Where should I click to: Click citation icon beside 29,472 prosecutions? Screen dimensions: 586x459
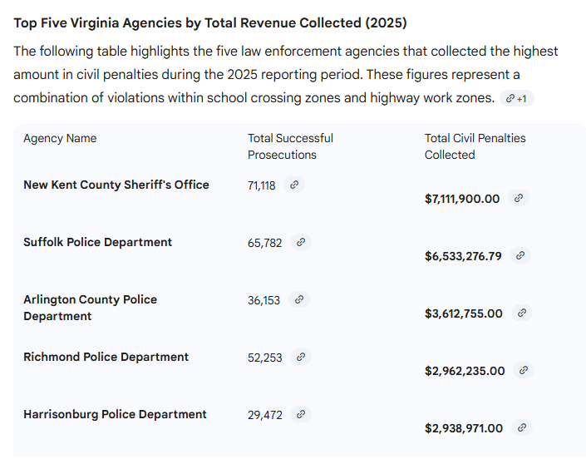pyautogui.click(x=301, y=414)
